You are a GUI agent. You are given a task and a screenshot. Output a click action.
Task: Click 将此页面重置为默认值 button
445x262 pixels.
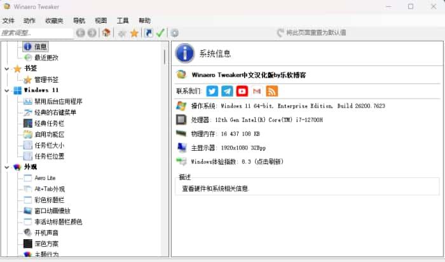coord(311,33)
